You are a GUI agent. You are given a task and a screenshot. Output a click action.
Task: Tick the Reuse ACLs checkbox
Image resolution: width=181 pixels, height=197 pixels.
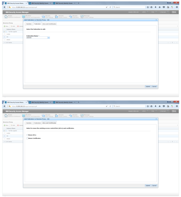pyautogui.click(x=27, y=135)
